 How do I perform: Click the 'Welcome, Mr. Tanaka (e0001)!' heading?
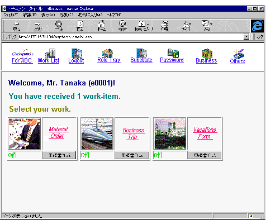pos(61,83)
